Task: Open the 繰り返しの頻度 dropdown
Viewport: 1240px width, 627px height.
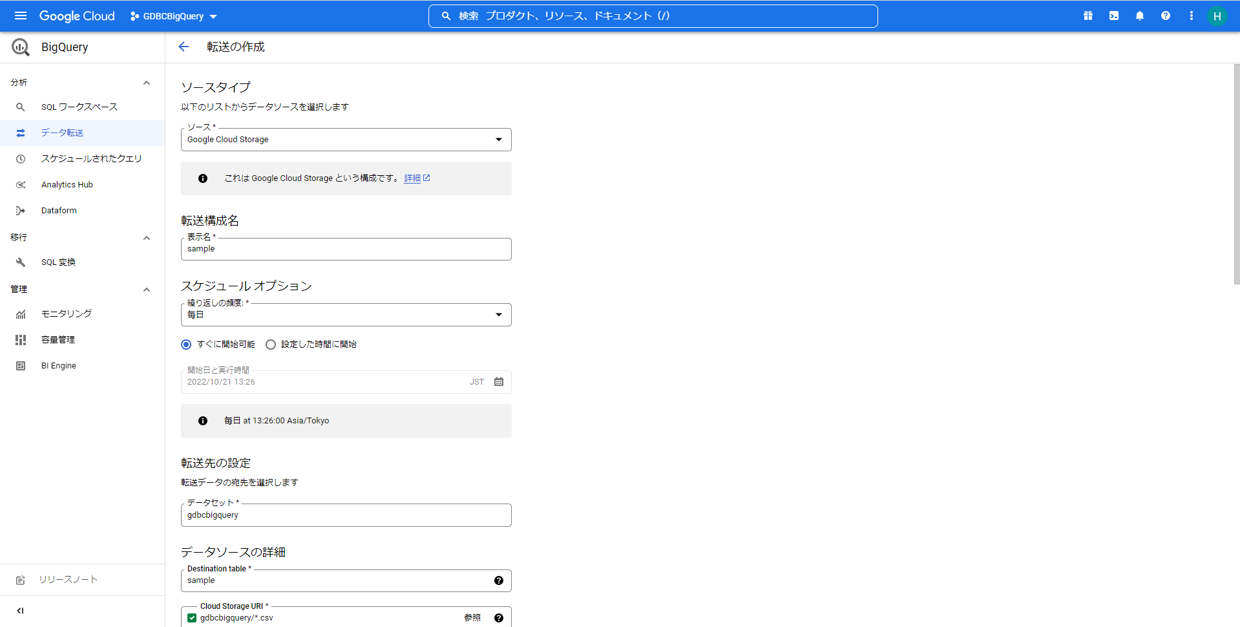Action: [346, 315]
